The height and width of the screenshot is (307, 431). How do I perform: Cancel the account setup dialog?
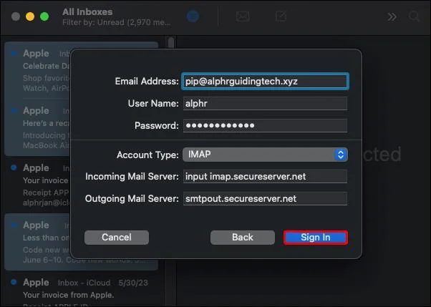pos(117,238)
